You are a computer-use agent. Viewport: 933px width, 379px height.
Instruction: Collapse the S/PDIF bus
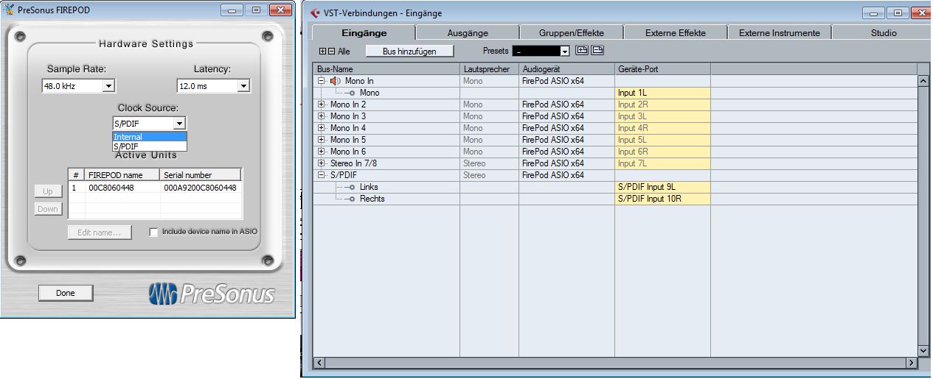[x=322, y=175]
